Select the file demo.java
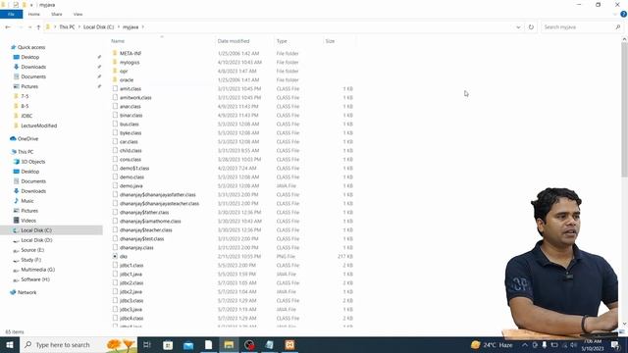This screenshot has height=353, width=628. coord(131,185)
